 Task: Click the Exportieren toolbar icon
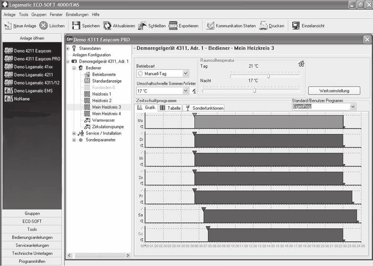(173, 26)
